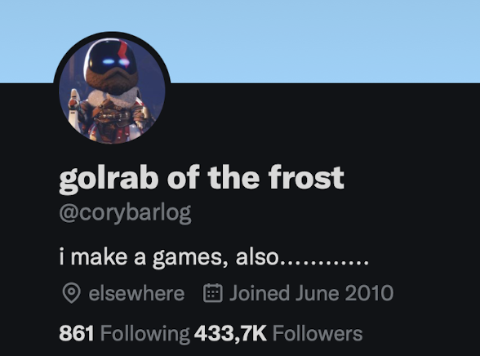
Task: Select the @corybarlog handle text
Action: tap(125, 213)
